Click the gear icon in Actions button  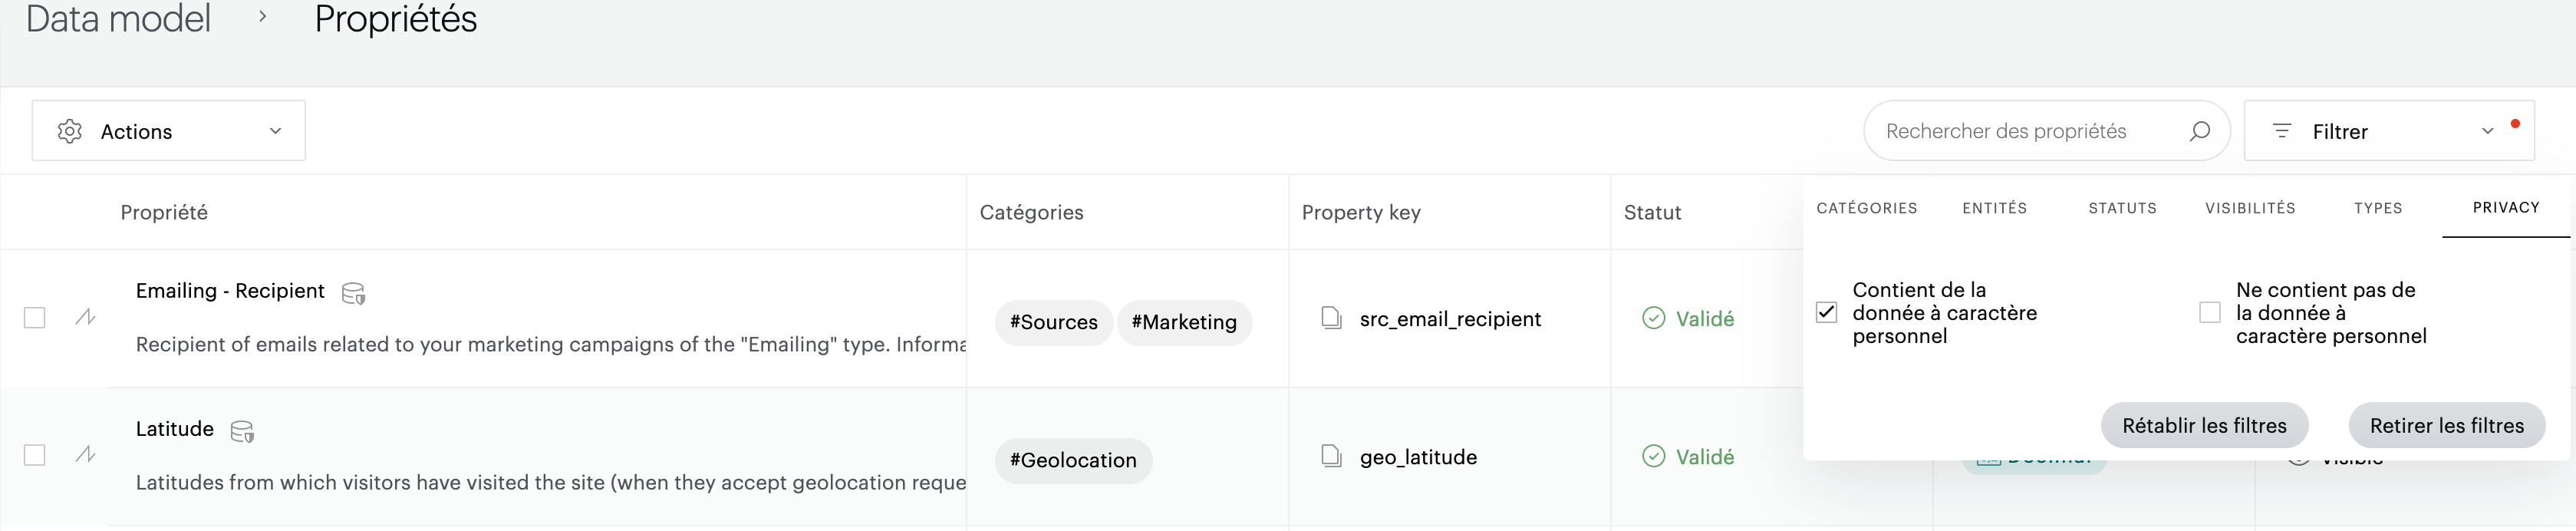point(70,131)
